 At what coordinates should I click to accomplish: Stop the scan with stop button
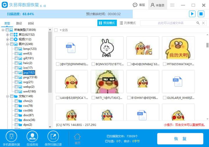[201, 14]
